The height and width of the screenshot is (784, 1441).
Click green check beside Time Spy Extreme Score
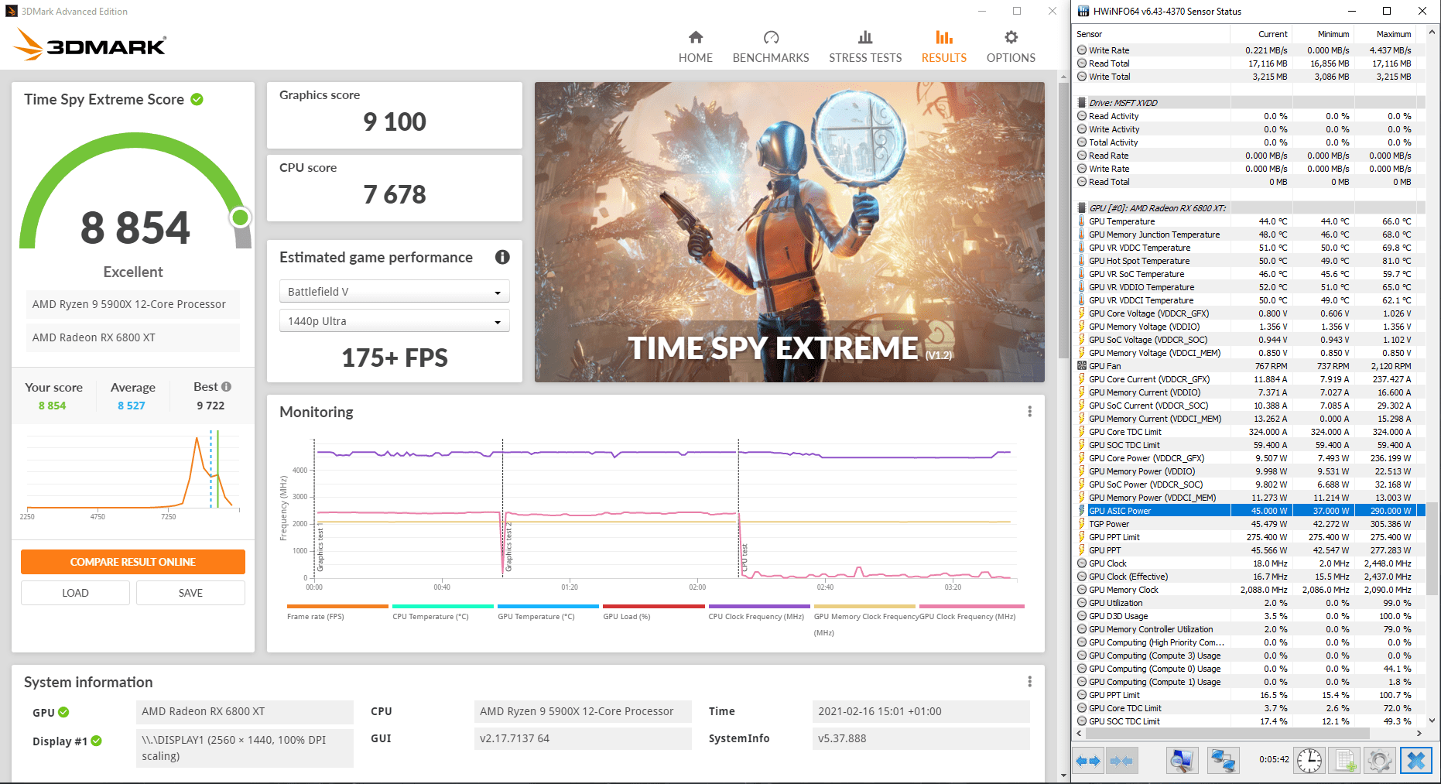(x=197, y=99)
